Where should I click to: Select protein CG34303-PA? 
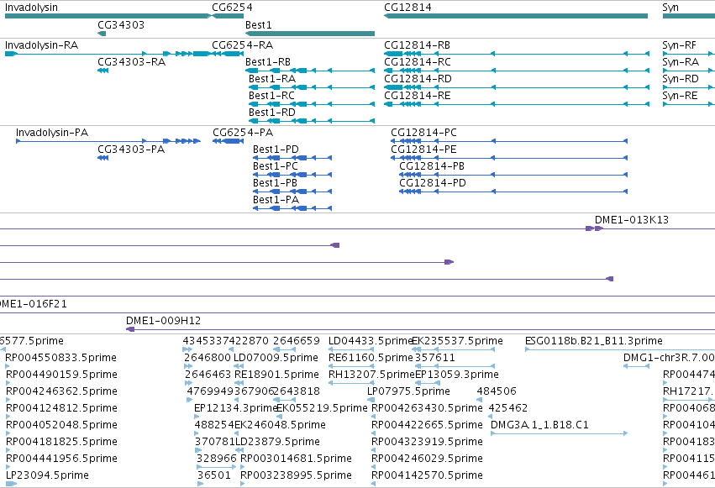[103, 158]
